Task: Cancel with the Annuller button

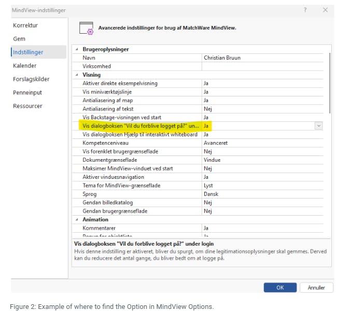Action: [x=316, y=288]
